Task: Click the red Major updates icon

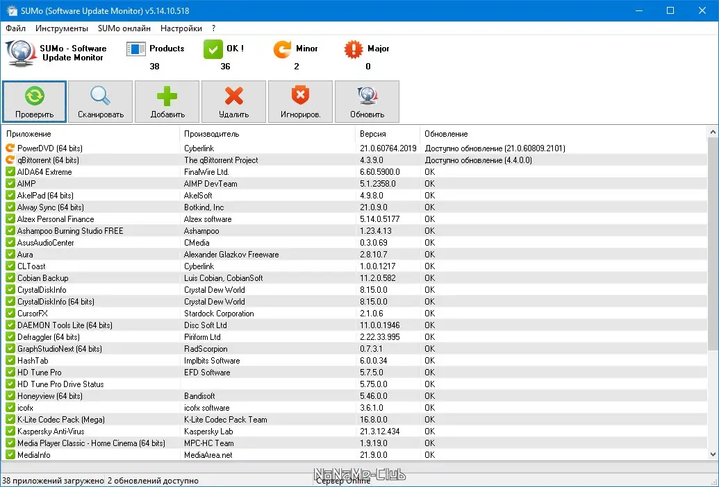Action: 353,49
